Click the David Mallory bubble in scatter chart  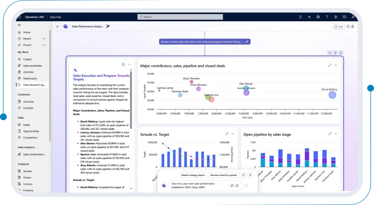[x=332, y=95]
